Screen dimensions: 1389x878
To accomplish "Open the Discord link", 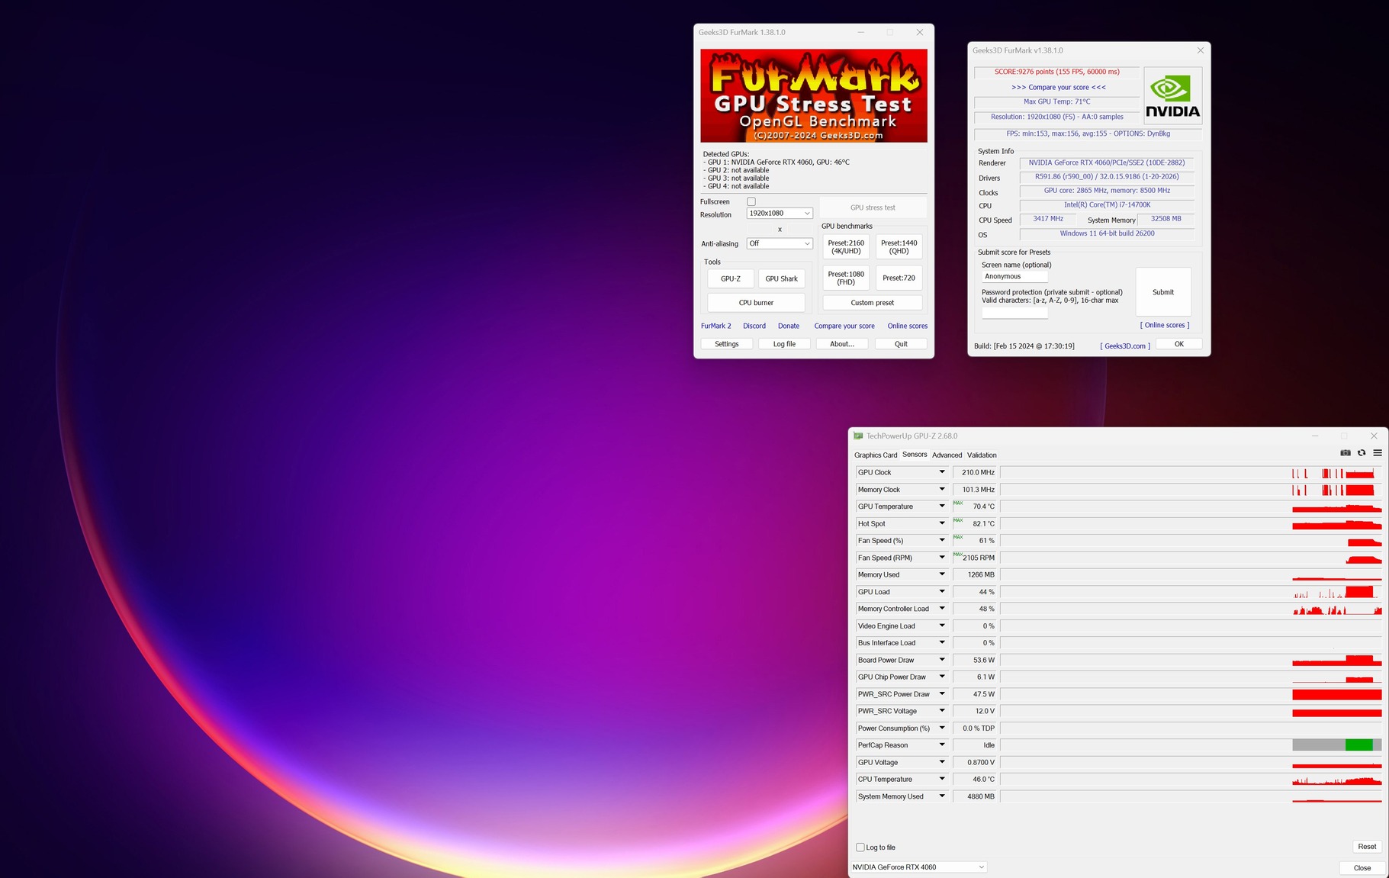I will [x=754, y=326].
